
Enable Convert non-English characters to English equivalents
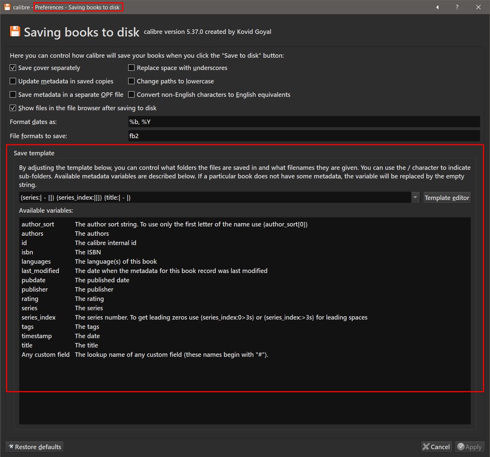(132, 95)
